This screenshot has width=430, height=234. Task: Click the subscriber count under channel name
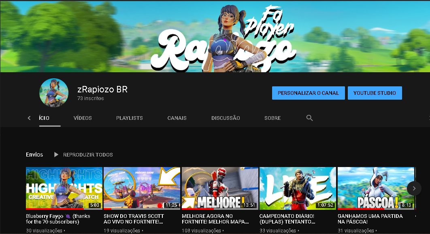pyautogui.click(x=90, y=98)
